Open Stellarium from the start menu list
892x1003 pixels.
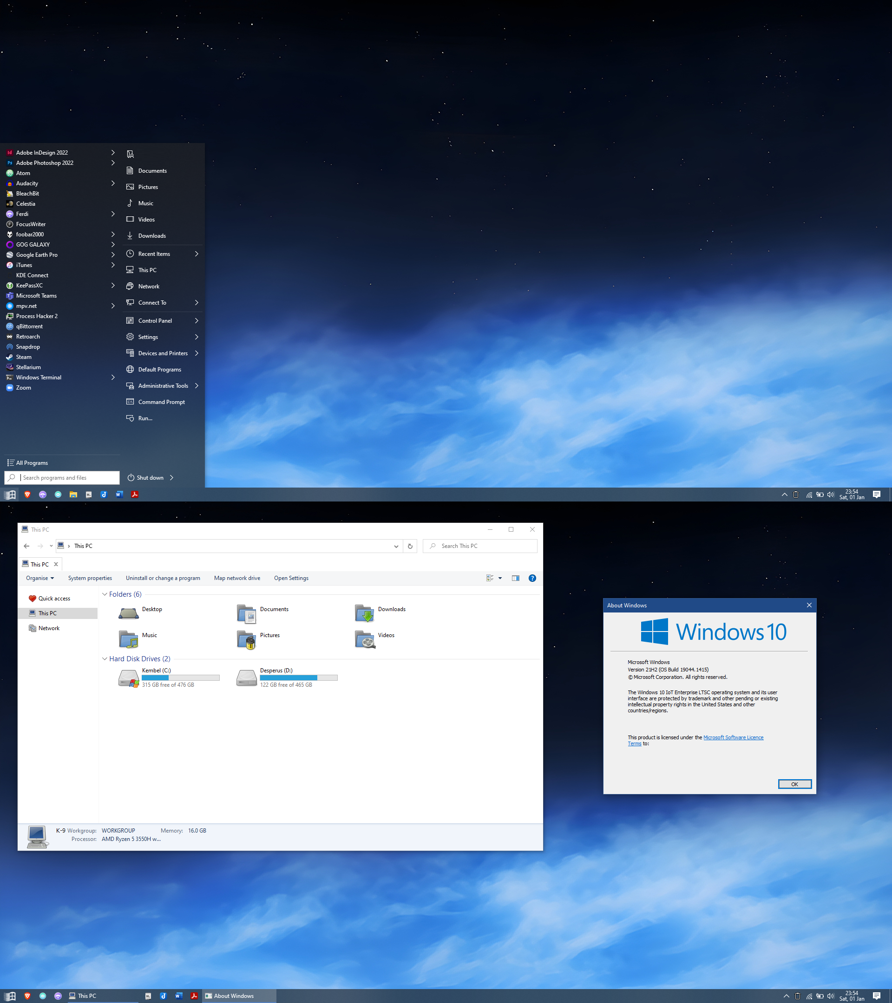[x=28, y=367]
